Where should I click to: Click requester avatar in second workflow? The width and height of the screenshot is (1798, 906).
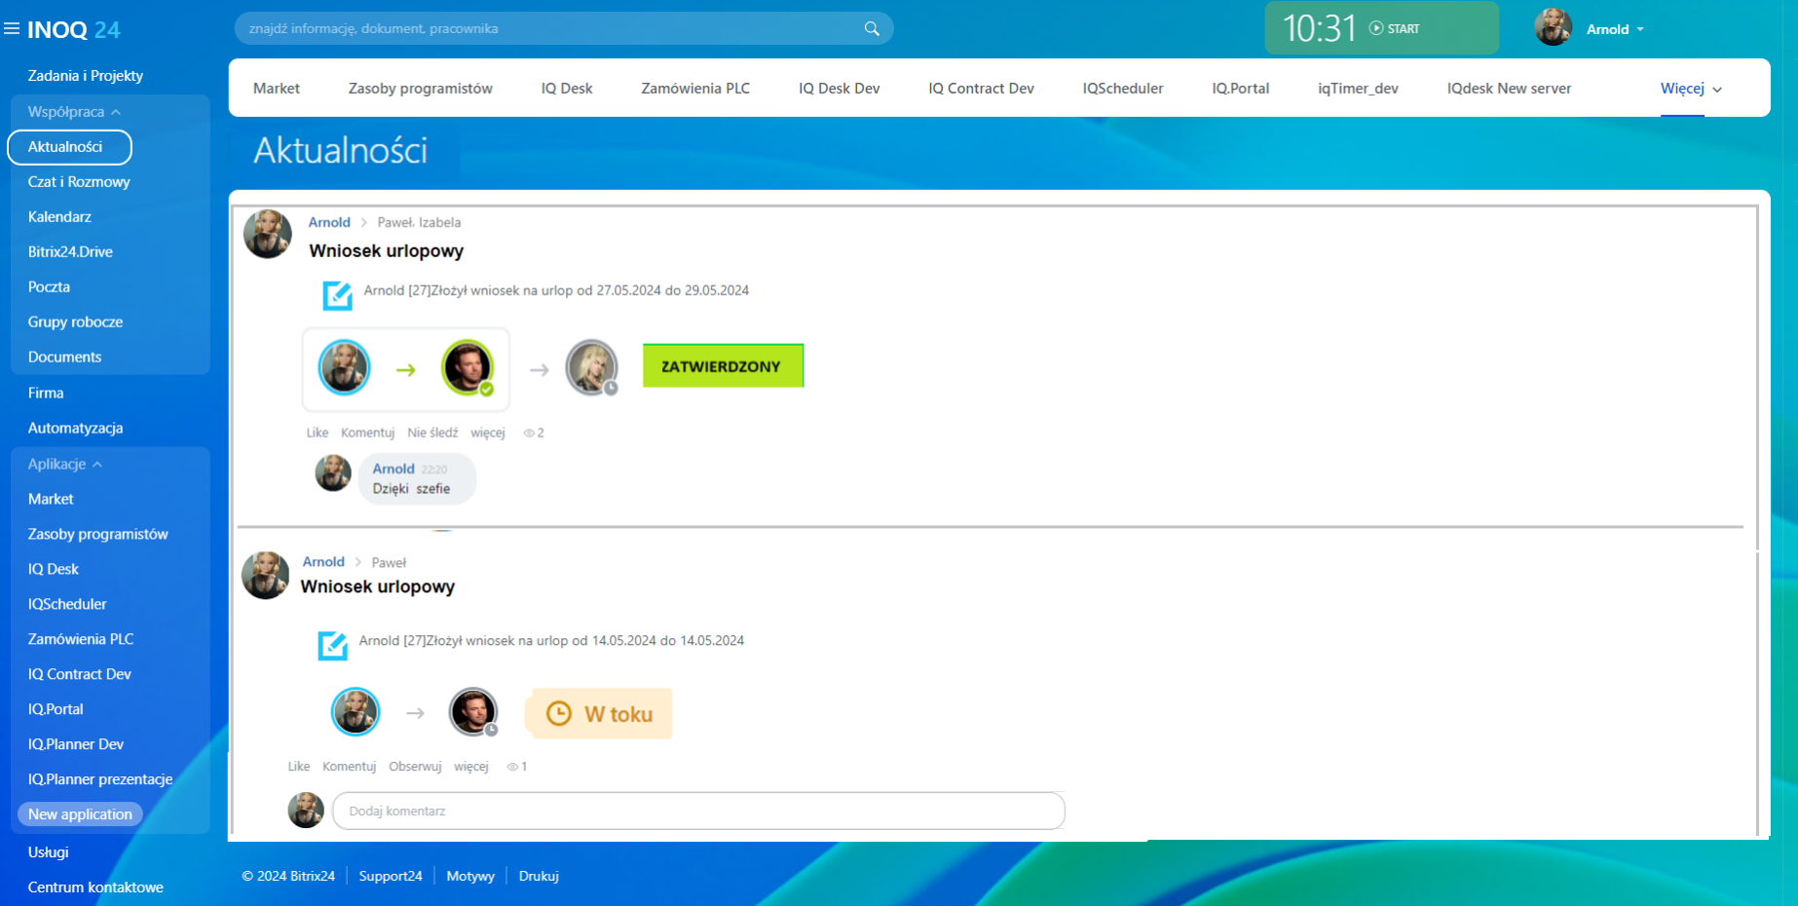click(356, 712)
